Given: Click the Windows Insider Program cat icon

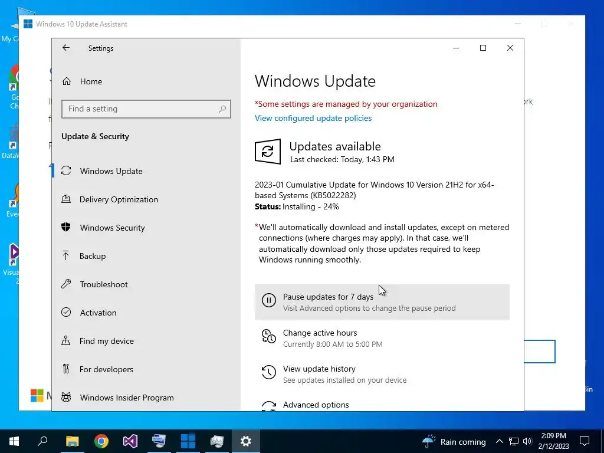Looking at the screenshot, I should point(66,397).
